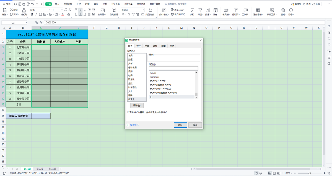Open the zoom percentage dropdown in status bar
The image size is (332, 176).
[289, 173]
